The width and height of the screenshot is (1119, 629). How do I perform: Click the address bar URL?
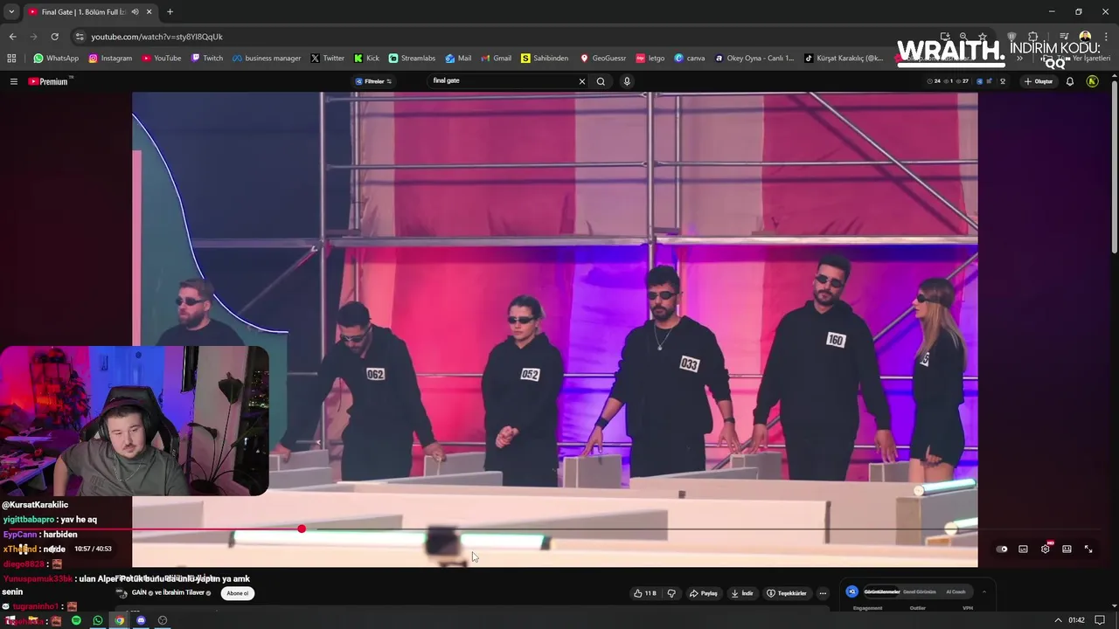[x=157, y=37]
